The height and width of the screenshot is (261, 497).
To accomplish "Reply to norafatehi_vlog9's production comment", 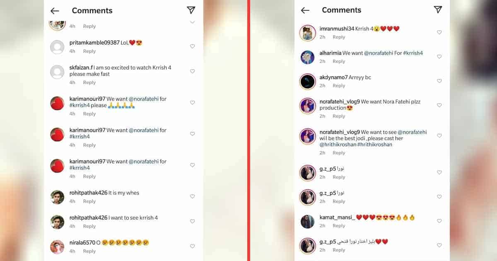I will tap(339, 116).
